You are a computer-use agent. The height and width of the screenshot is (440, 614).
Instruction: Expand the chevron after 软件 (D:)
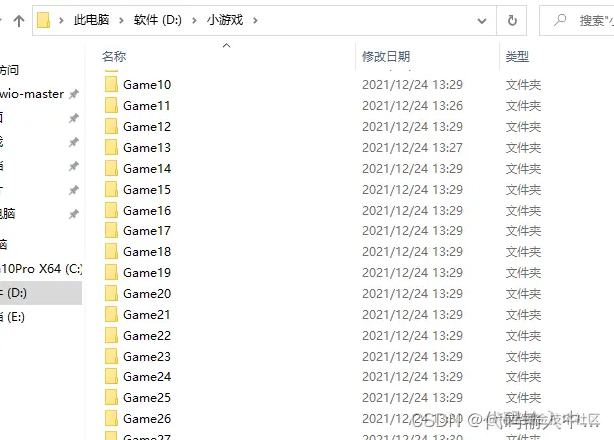(x=194, y=20)
